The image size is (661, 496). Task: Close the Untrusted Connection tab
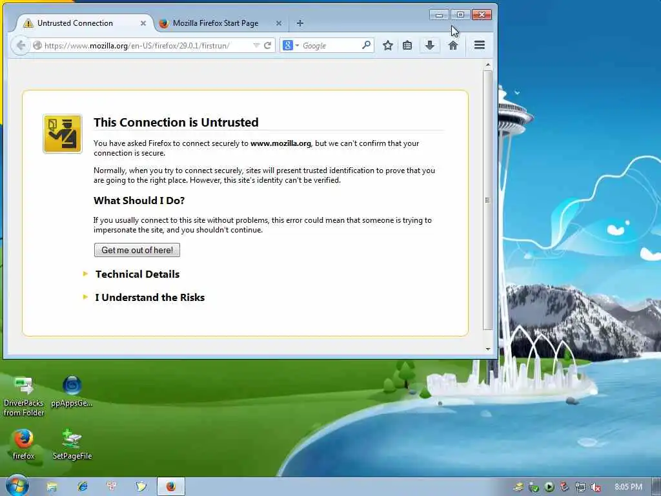(x=143, y=23)
